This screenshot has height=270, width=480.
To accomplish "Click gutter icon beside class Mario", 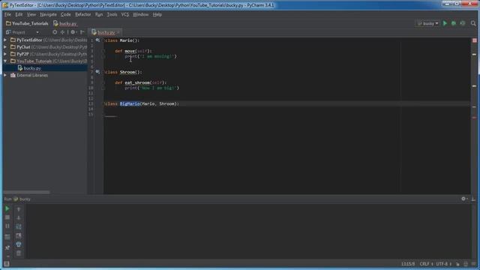I will pos(97,40).
